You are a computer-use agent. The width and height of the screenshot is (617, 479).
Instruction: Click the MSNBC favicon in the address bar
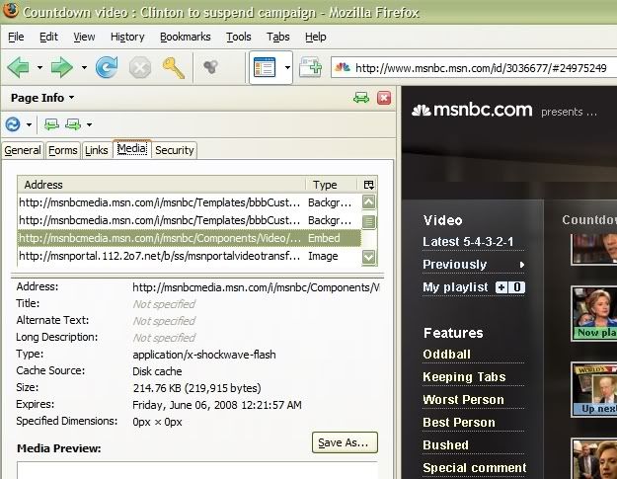click(343, 67)
